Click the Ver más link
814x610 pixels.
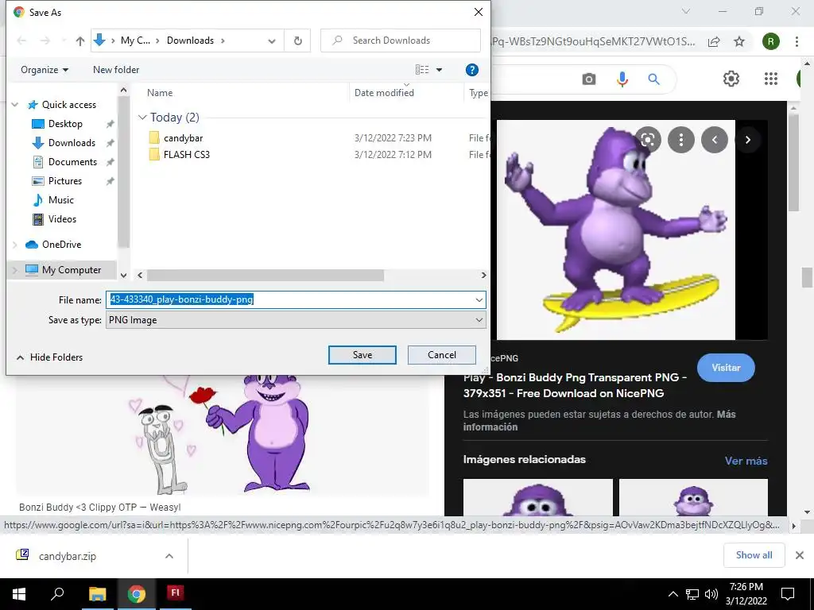746,461
